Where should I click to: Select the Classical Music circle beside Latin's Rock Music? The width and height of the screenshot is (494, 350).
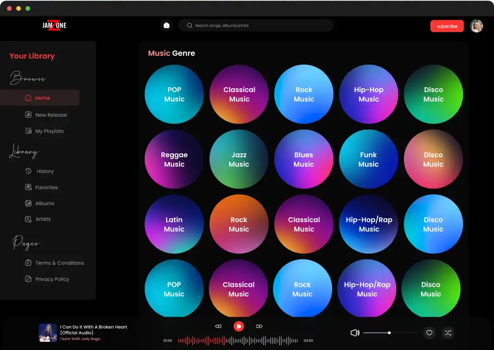[304, 224]
